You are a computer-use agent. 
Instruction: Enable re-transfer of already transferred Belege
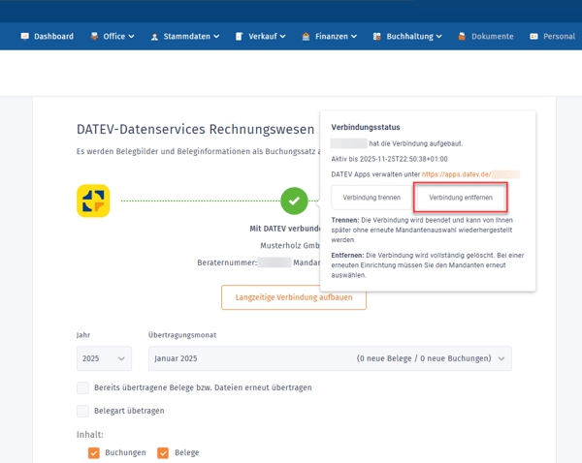click(83, 387)
